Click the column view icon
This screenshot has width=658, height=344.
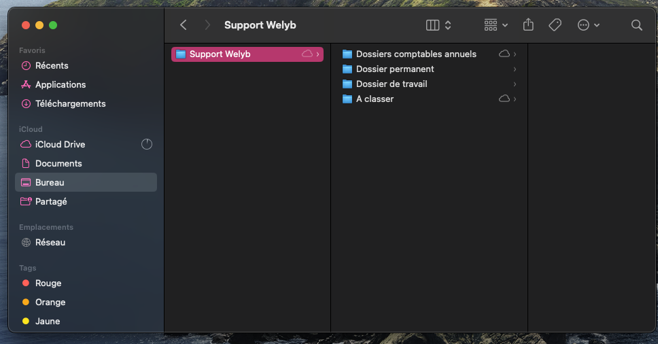(432, 25)
